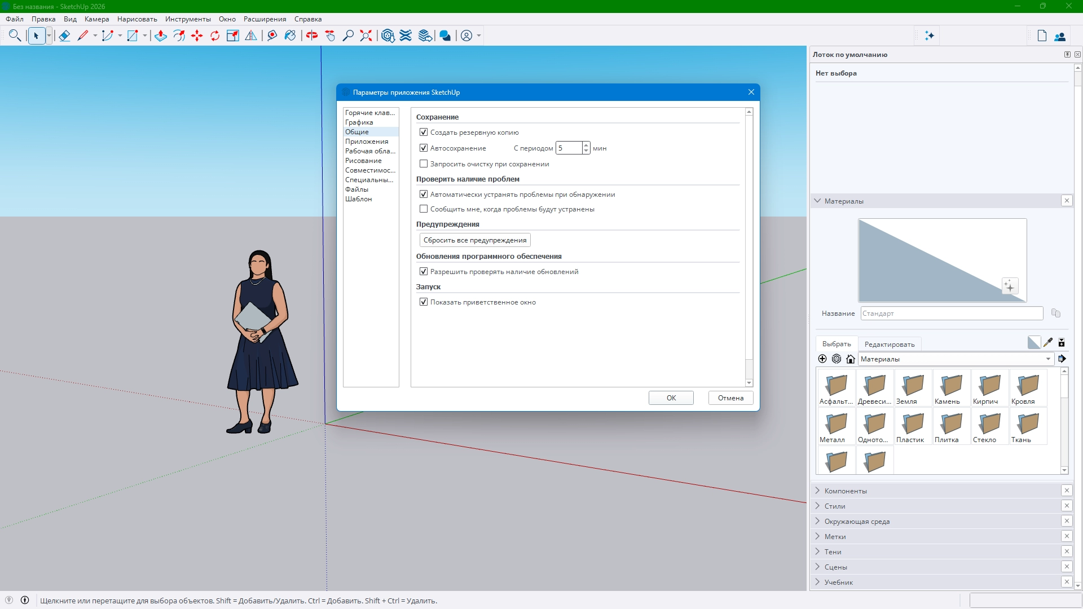
Task: Select the Paint Bucket tool
Action: coord(290,36)
